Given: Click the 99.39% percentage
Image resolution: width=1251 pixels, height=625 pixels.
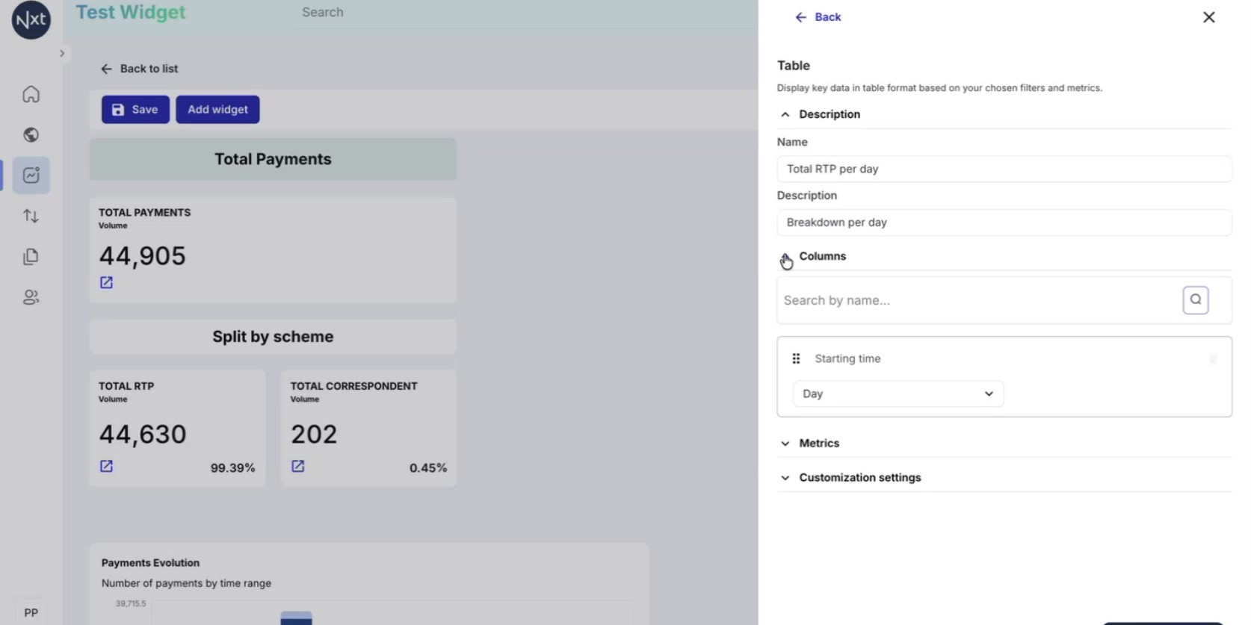Looking at the screenshot, I should click(x=232, y=468).
